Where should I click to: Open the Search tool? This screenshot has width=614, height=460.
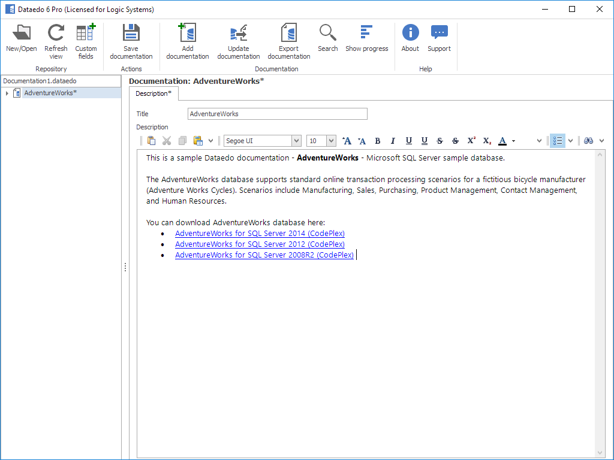(327, 38)
